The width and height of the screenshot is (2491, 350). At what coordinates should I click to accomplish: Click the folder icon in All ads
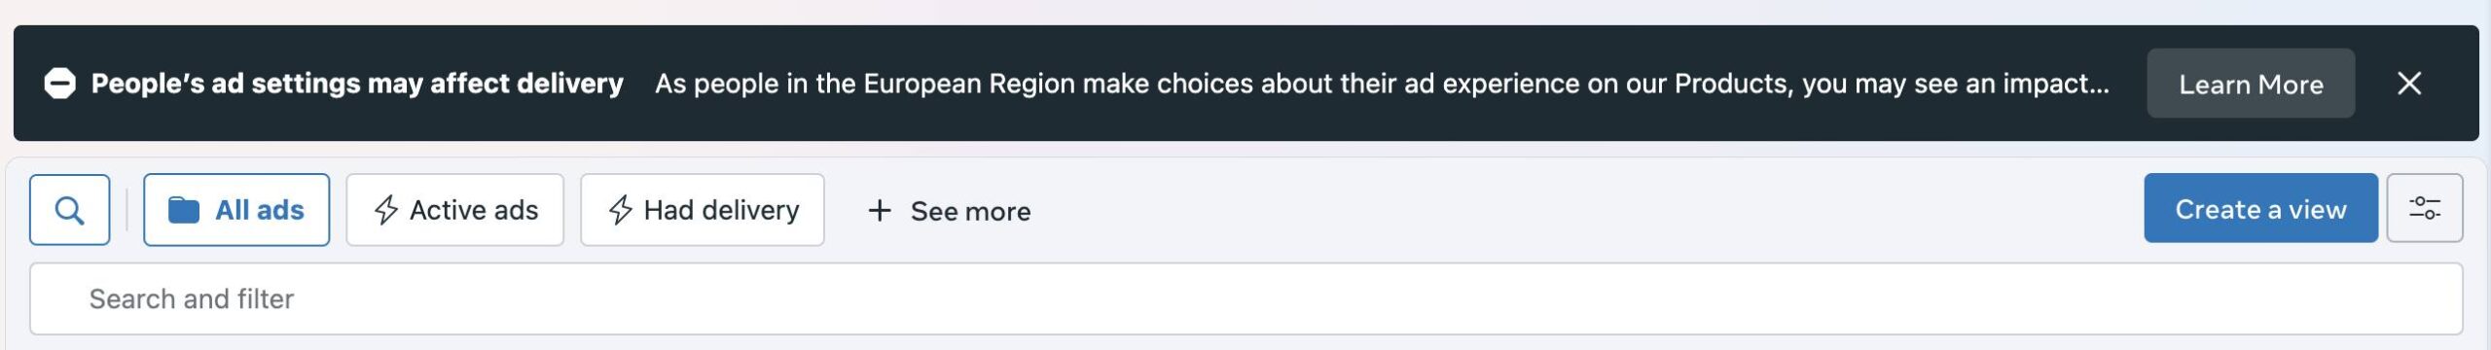tap(183, 210)
